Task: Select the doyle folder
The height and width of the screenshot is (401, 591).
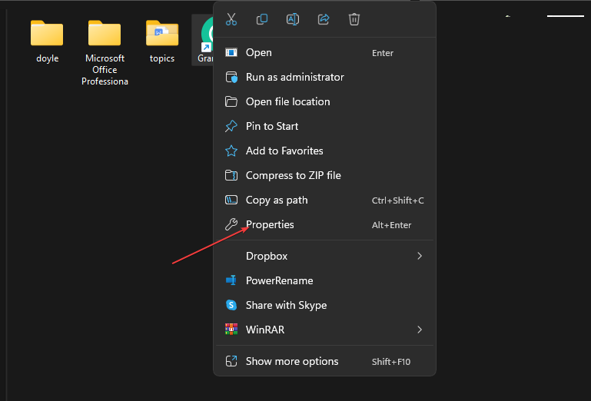Action: coord(47,33)
